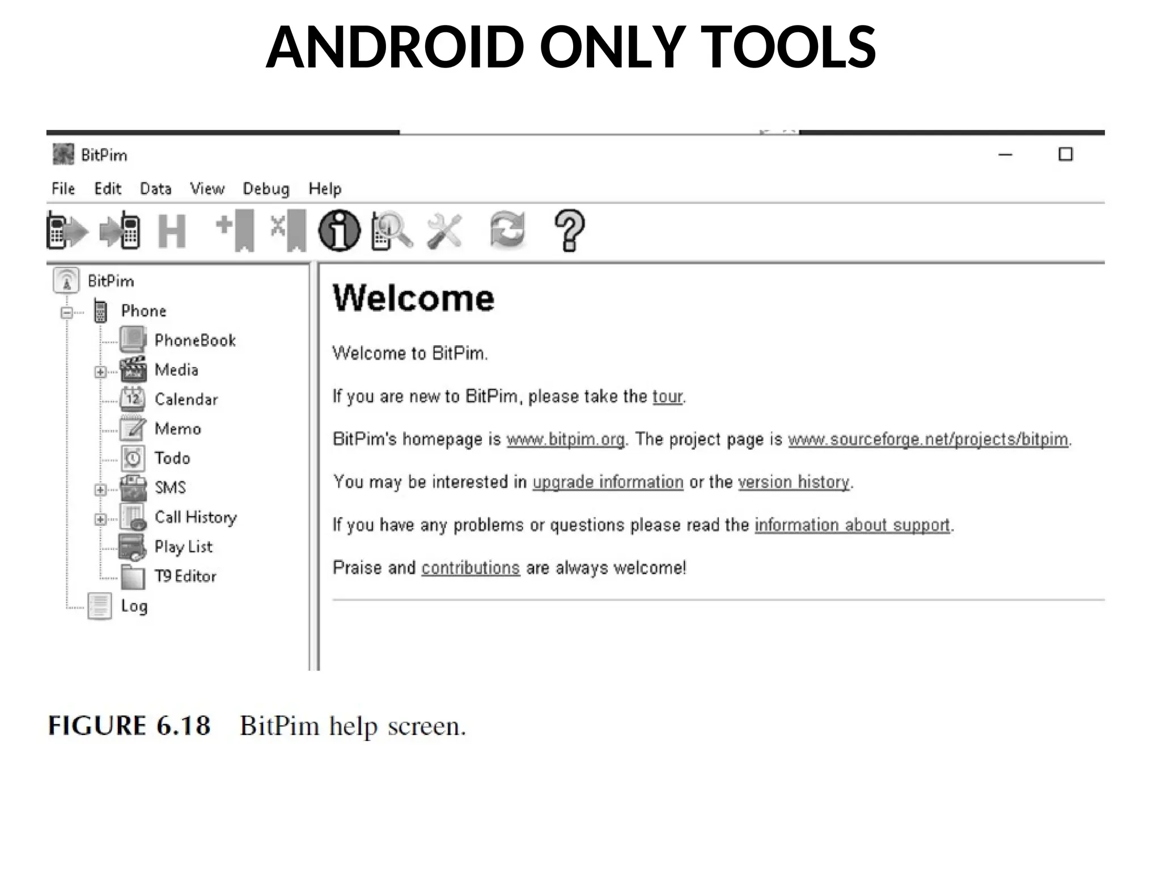The height and width of the screenshot is (871, 1161).
Task: Open the Edit menu
Action: click(x=108, y=188)
